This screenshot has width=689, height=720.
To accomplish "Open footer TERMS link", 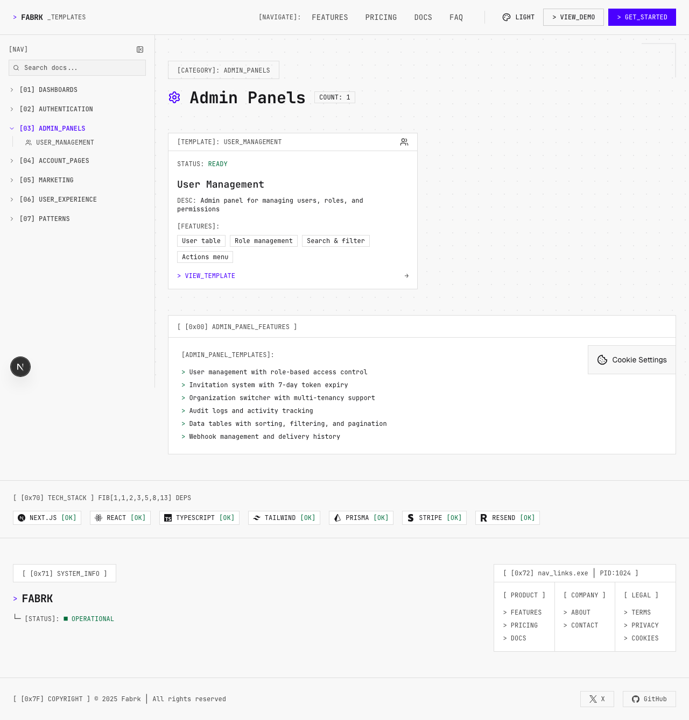I will [637, 612].
